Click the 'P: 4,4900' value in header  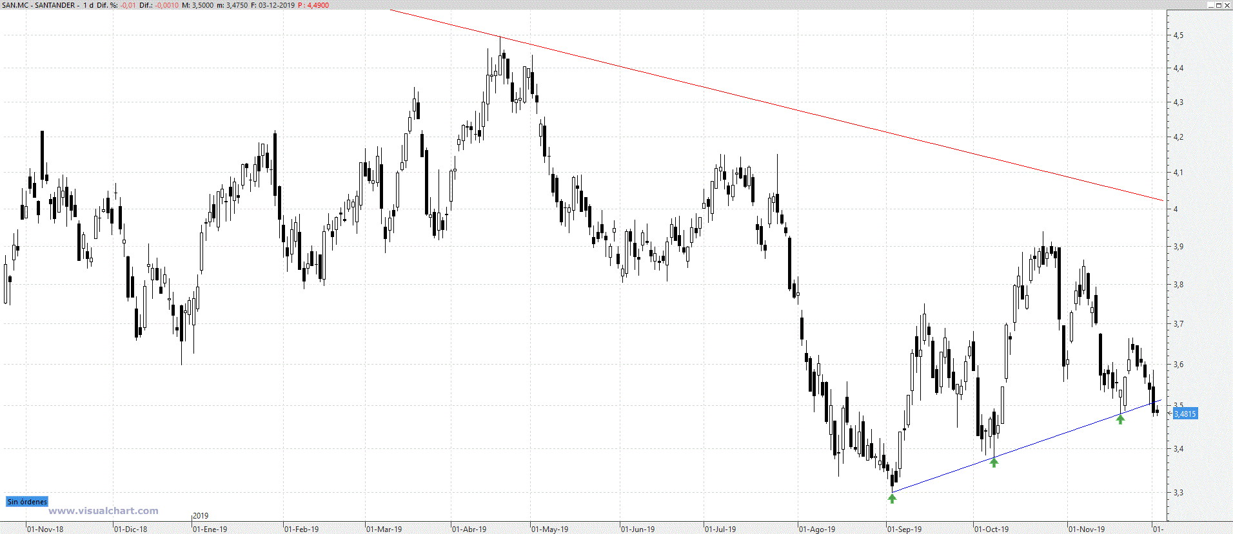pos(313,5)
